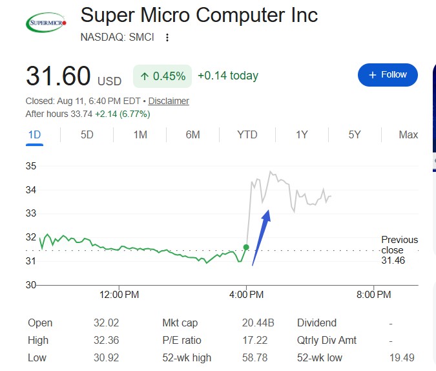
Task: Click the green up-arrow percent change badge
Action: coord(162,76)
